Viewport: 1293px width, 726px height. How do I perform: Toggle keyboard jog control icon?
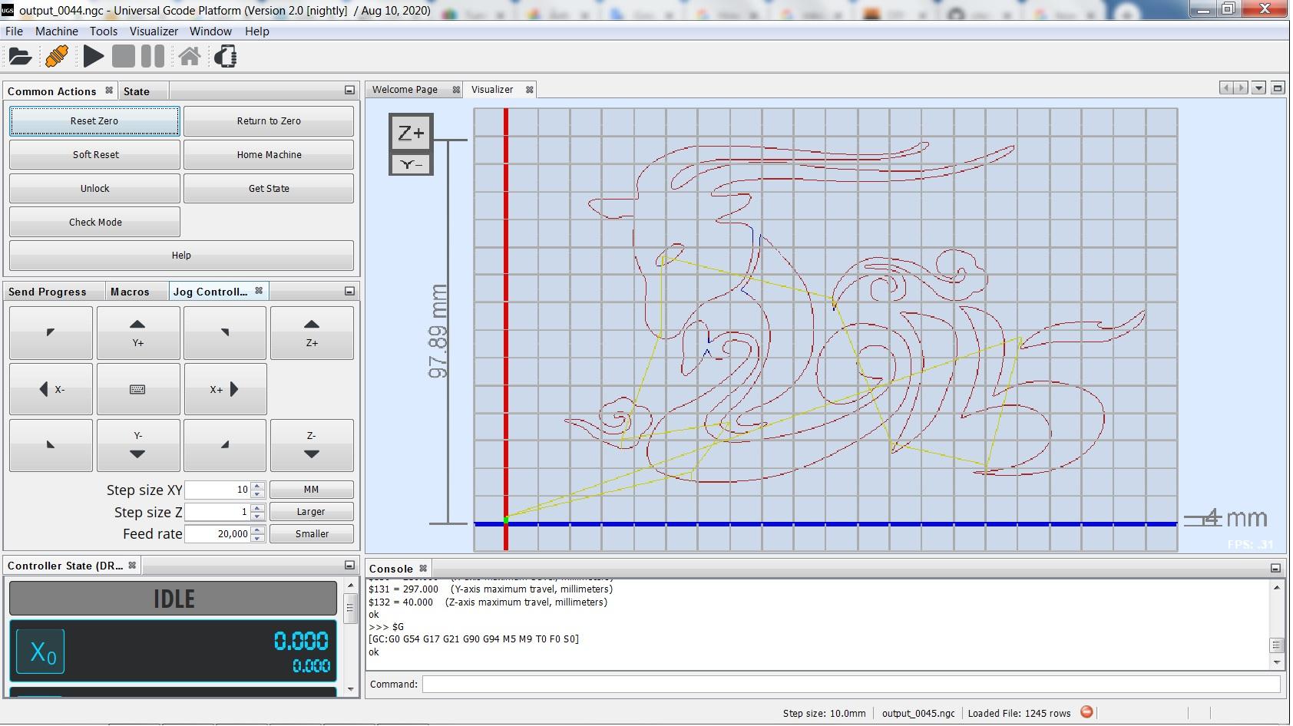pos(138,389)
